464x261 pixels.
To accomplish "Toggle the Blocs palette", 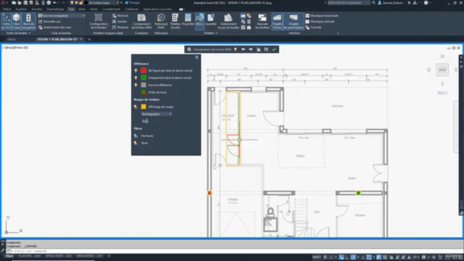I will [x=200, y=22].
